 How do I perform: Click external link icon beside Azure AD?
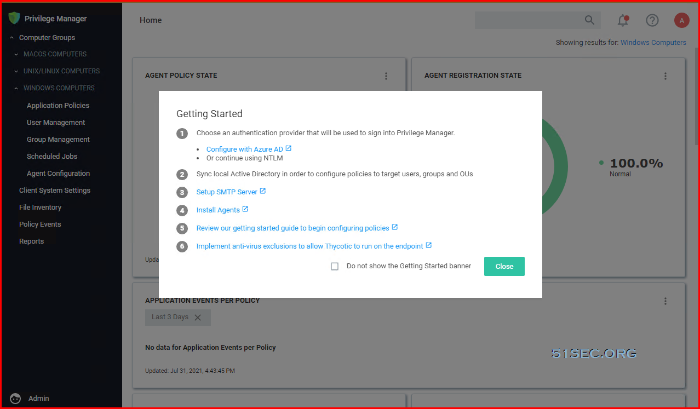[289, 148]
